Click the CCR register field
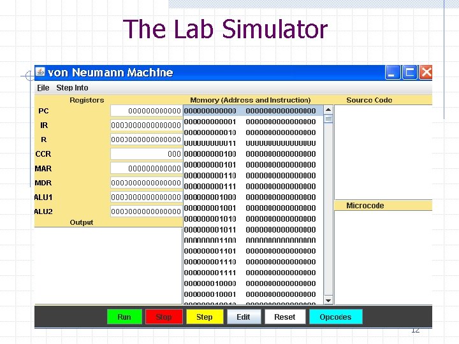The width and height of the screenshot is (459, 344). click(x=147, y=154)
